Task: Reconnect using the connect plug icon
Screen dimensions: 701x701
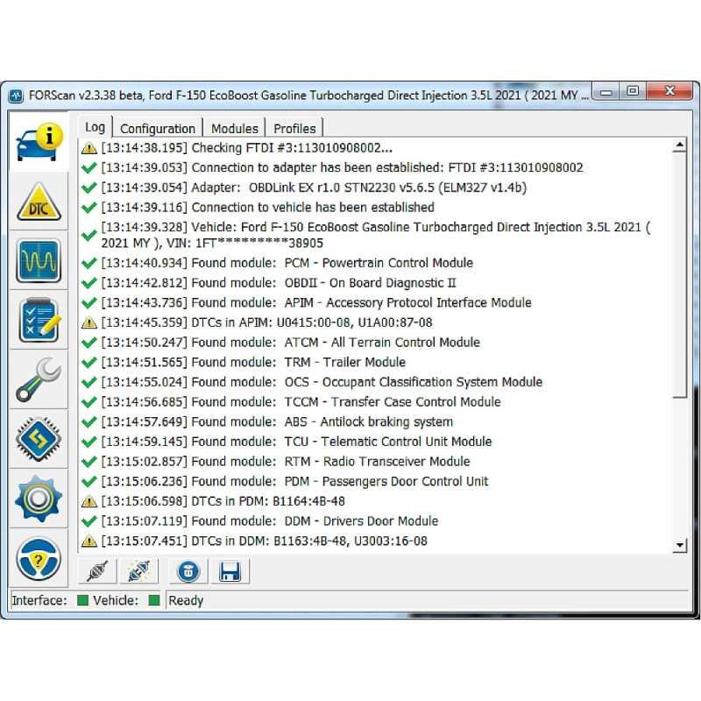Action: coord(138,570)
